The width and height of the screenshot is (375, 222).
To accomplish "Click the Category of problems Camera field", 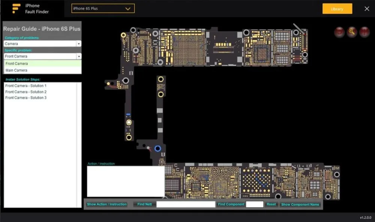I will [40, 44].
